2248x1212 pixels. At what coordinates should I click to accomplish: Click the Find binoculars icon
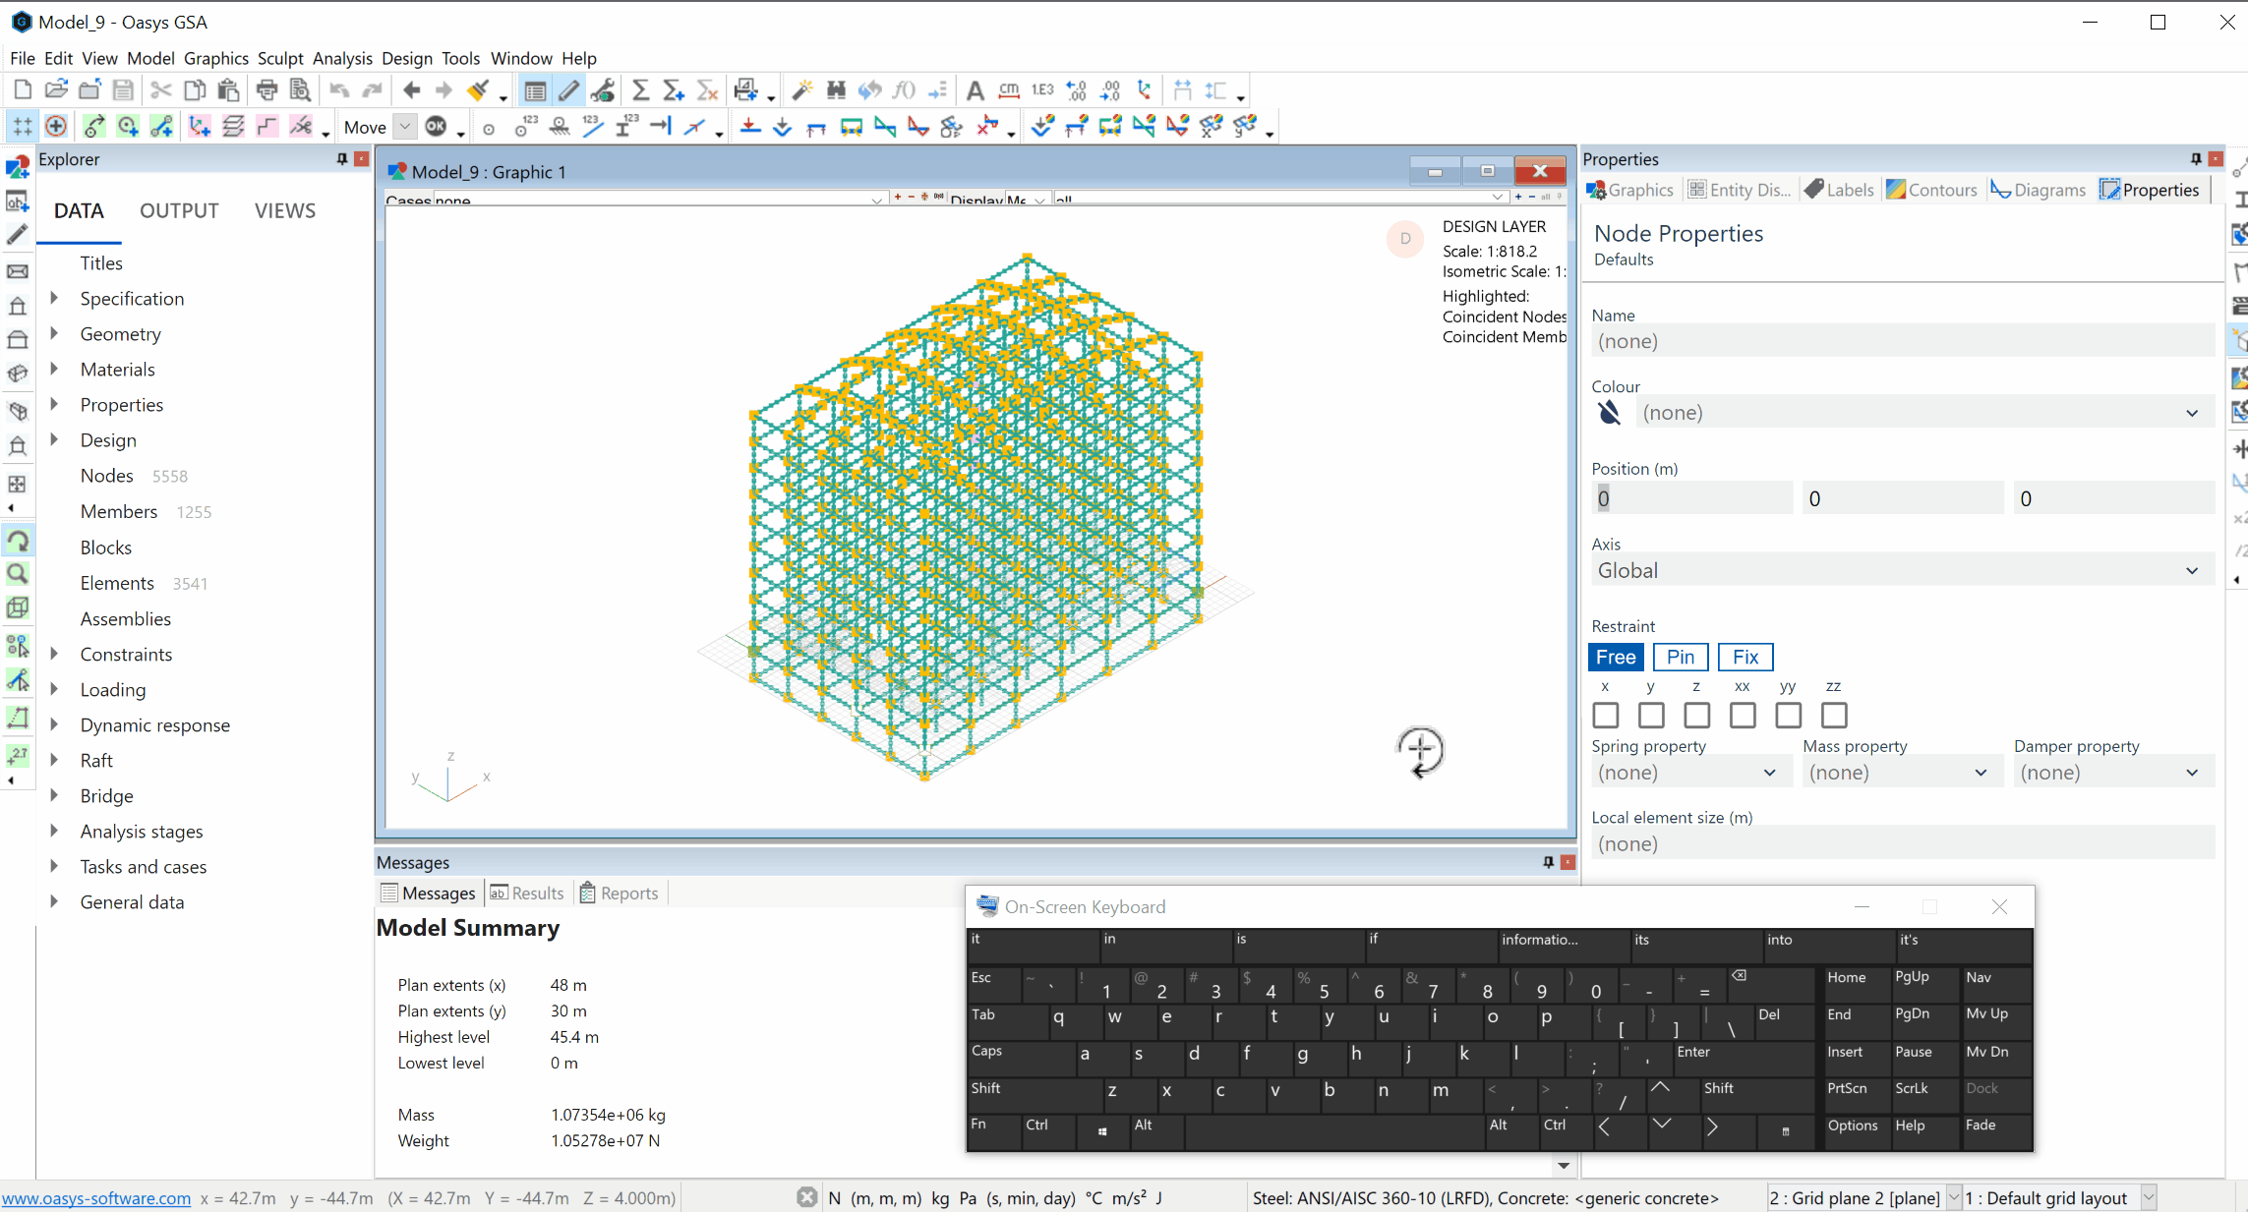point(836,90)
